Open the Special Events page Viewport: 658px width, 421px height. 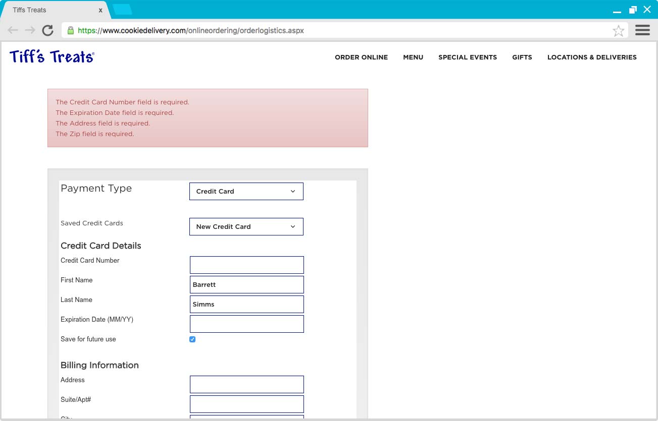click(468, 57)
